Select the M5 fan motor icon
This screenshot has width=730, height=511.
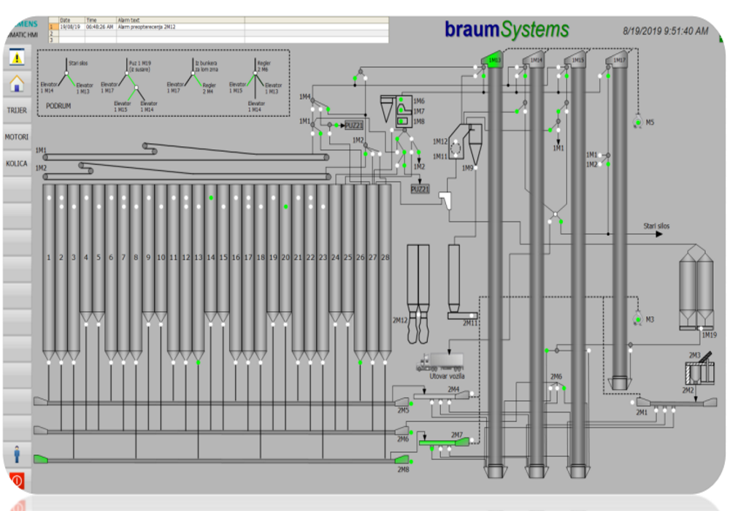[637, 120]
